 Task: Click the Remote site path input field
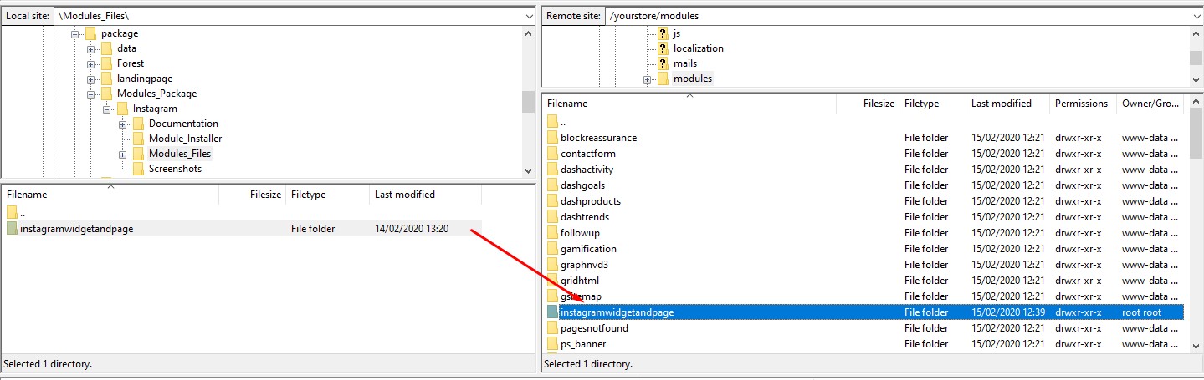(x=895, y=16)
